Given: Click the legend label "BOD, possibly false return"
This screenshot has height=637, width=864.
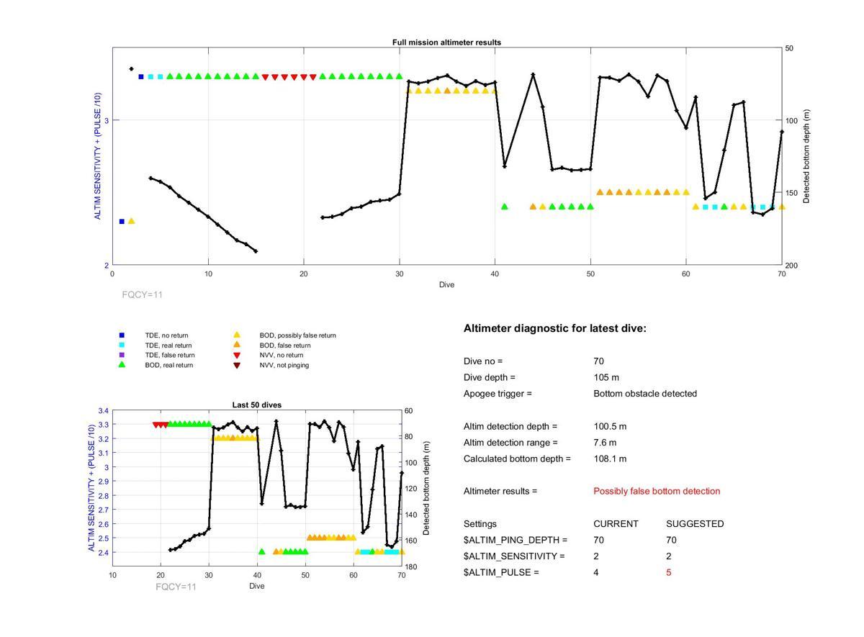Looking at the screenshot, I should [298, 335].
